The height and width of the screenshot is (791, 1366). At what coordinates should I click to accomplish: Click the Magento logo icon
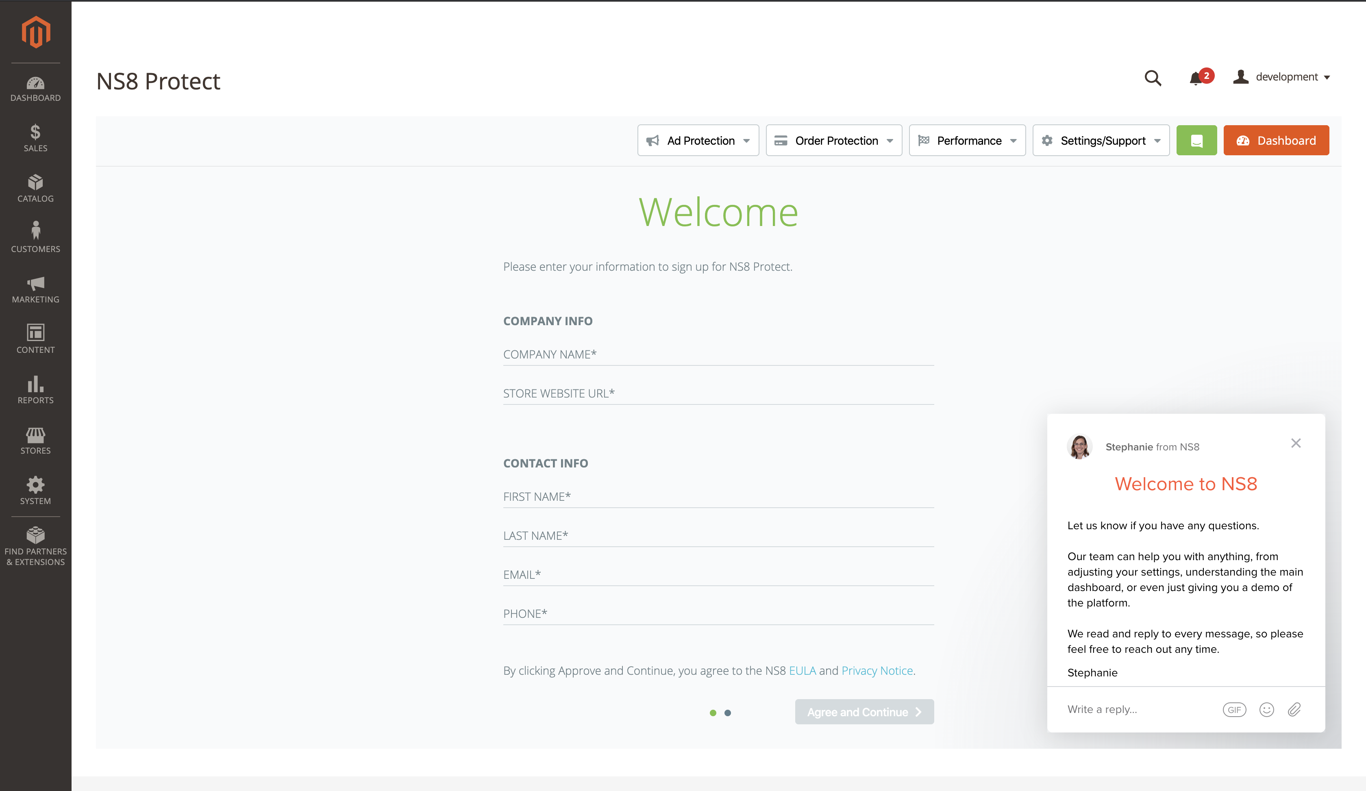(x=36, y=32)
